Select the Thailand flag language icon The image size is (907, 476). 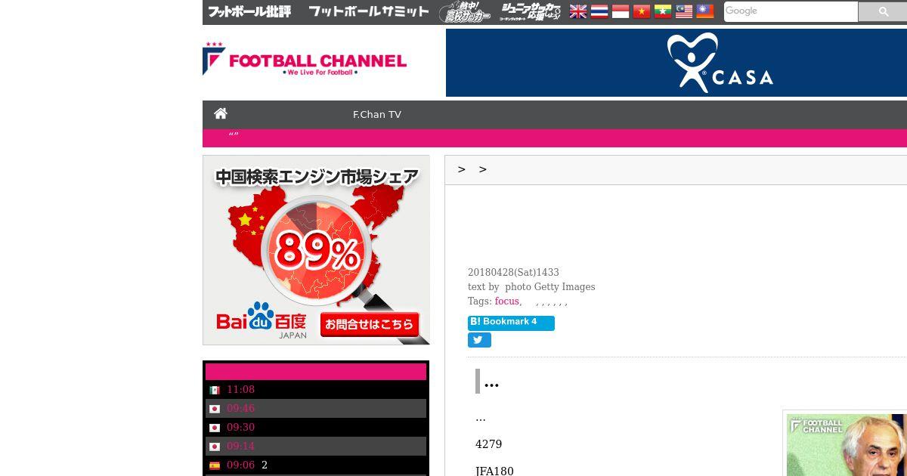click(x=599, y=11)
